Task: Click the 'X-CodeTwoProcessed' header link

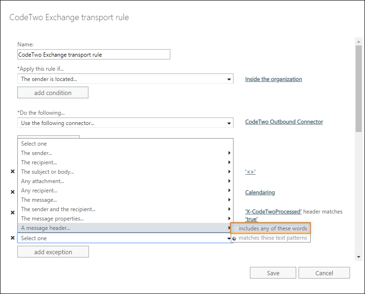Action: 273,212
